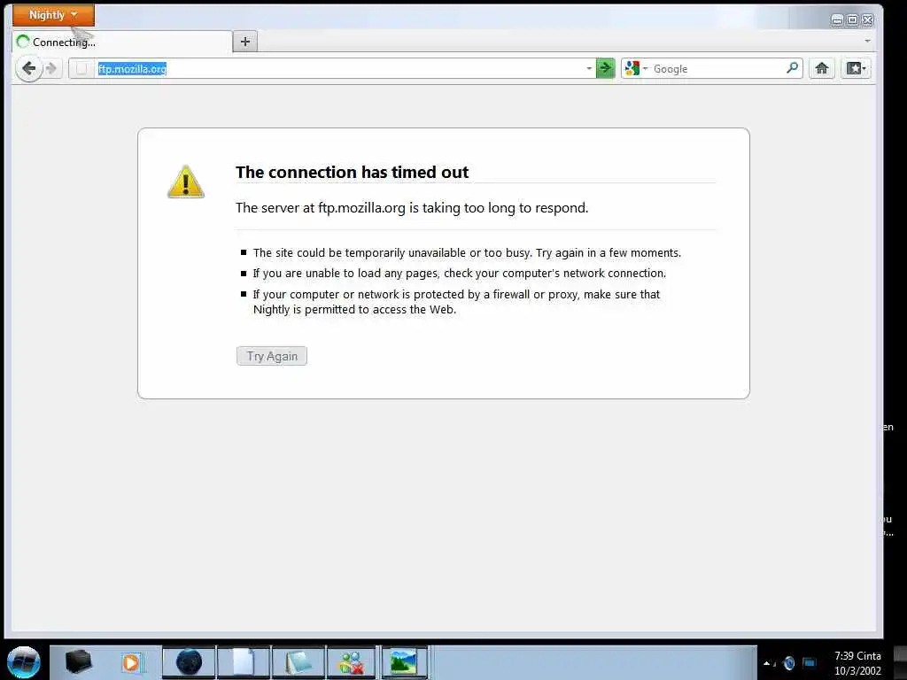Screen dimensions: 907x680
Task: Open the blank document taskbar button
Action: pos(244,662)
